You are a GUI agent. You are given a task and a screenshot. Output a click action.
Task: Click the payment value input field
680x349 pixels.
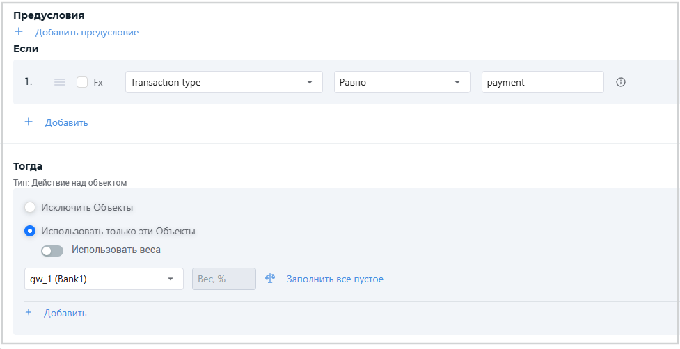pos(541,82)
